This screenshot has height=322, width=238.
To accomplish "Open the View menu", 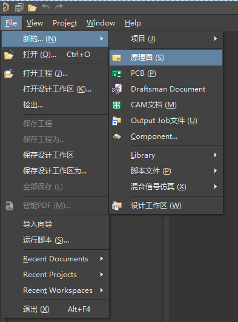I will coord(35,23).
